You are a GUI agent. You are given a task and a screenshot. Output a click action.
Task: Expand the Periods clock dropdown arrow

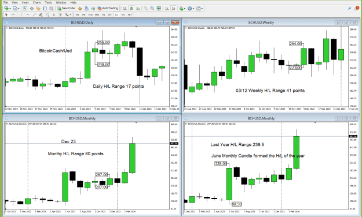[193, 9]
